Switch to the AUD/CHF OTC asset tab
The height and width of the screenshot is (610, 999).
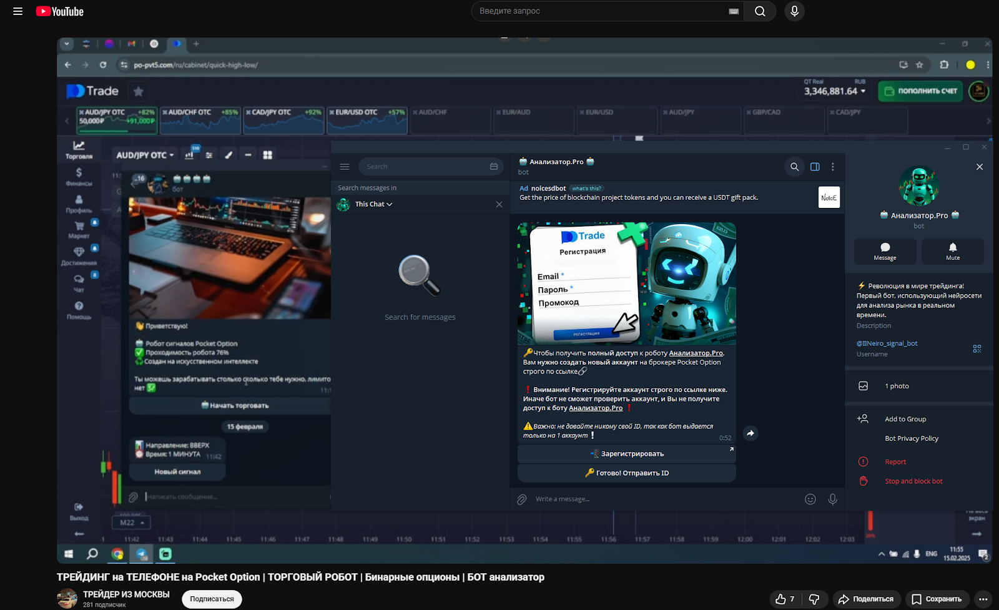(200, 121)
